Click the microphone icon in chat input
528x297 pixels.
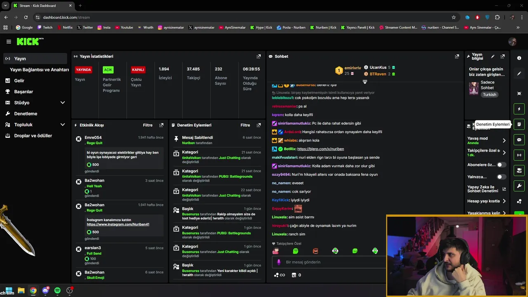click(279, 262)
